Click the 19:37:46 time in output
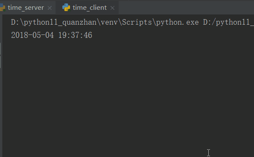The width and height of the screenshot is (254, 157). (75, 35)
